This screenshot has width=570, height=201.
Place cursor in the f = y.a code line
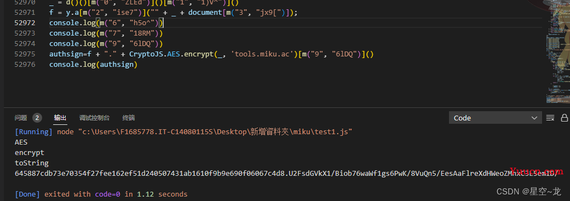tap(174, 13)
